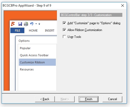Open the Customize Quick Access Toolbar arrow
Screen dimensions: 130x107
coord(39,24)
